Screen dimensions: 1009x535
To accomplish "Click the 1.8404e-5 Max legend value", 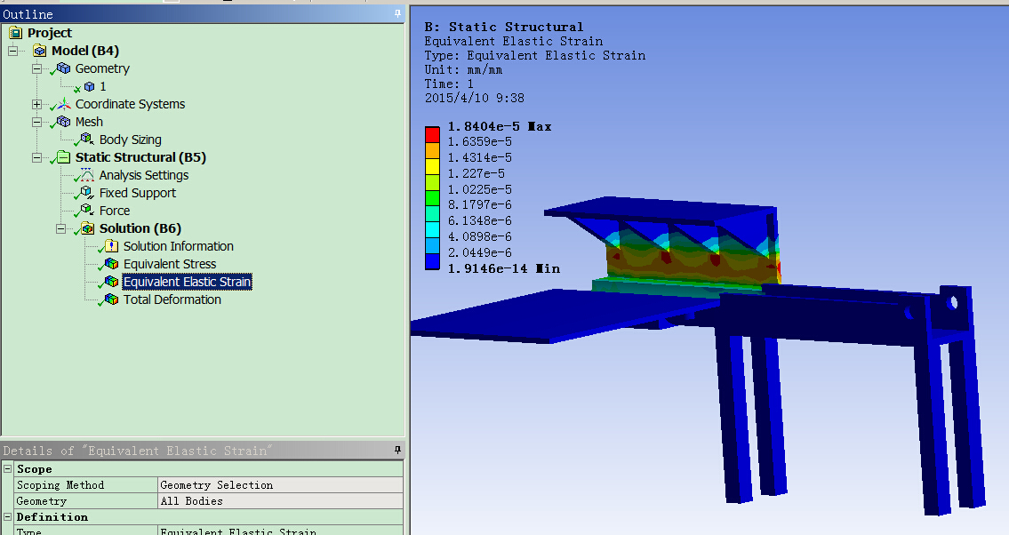I will point(500,127).
